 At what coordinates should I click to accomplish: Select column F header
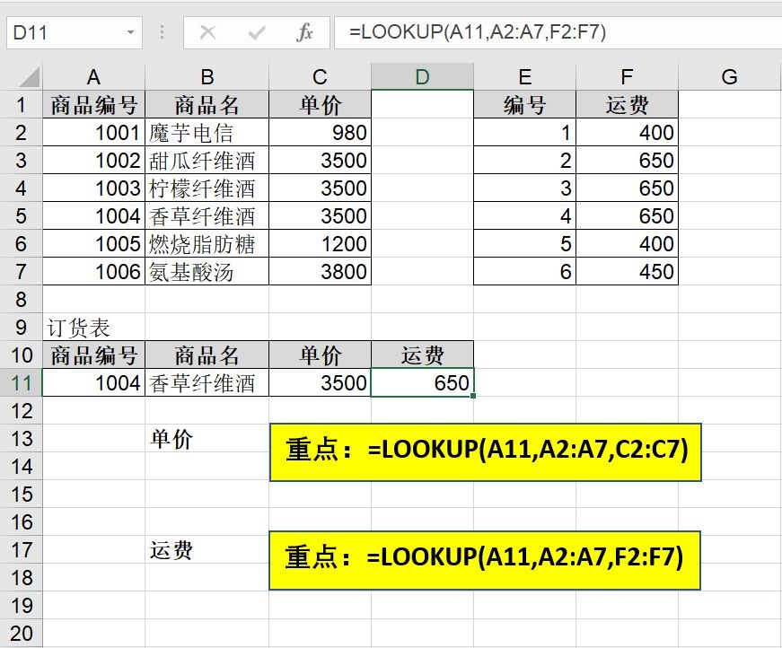coord(627,77)
